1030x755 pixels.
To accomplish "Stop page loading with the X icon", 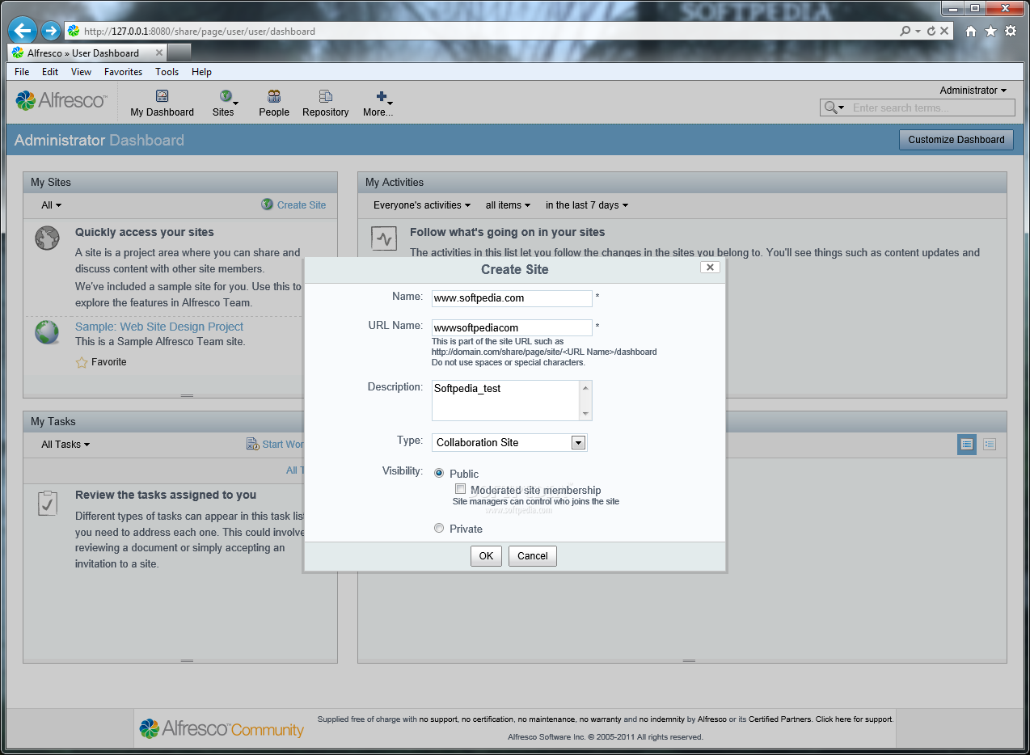I will coord(944,32).
